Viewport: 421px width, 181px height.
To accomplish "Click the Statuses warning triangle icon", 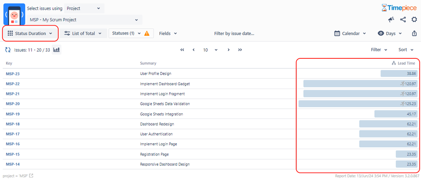I will click(147, 34).
